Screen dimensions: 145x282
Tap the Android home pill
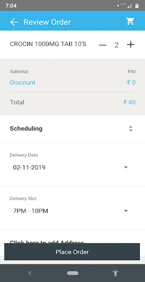[x=72, y=273]
